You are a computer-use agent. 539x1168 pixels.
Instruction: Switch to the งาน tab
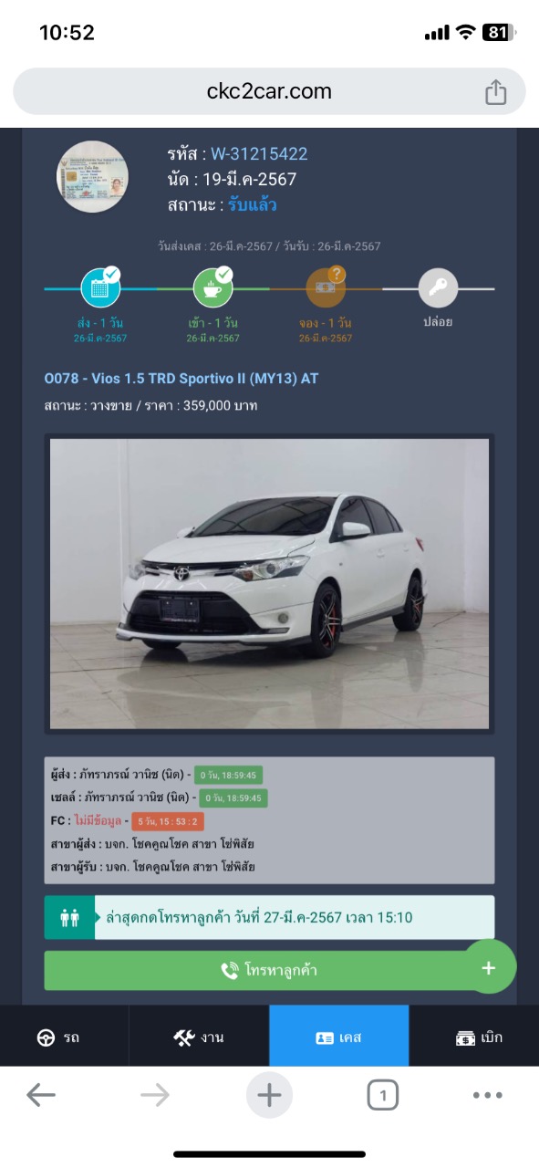pyautogui.click(x=199, y=1037)
